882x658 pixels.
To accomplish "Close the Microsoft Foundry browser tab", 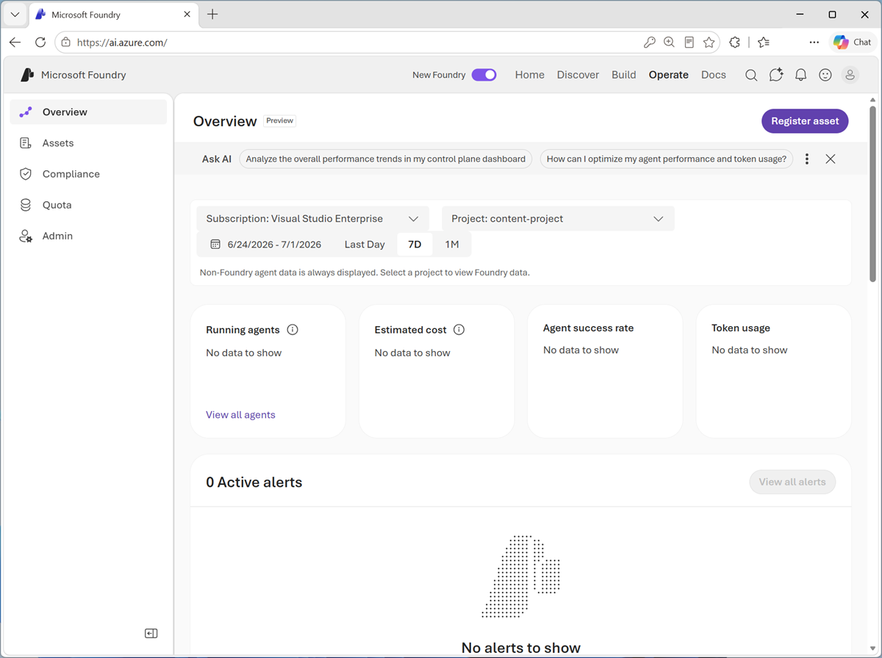I will coord(187,15).
